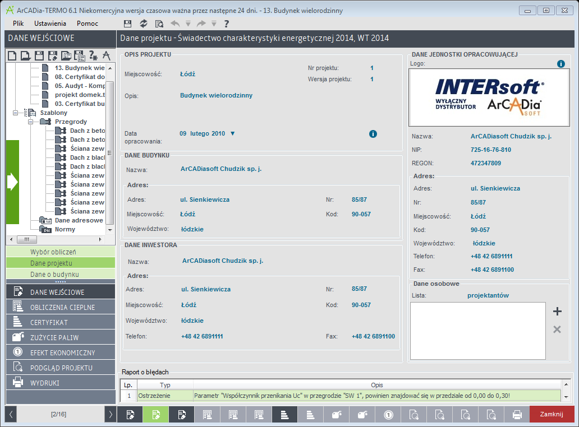Viewport: 579px width, 427px height.
Task: Click the large green arrow panel expander
Action: point(12,182)
